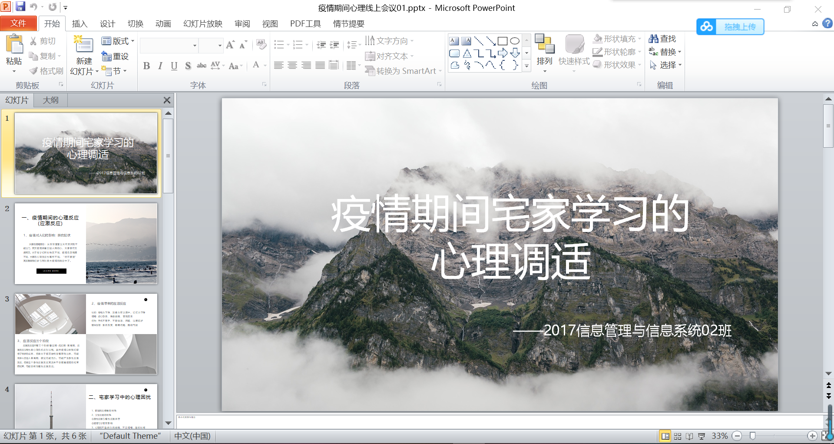Open the Align Text (对齐文本) dropdown
The image size is (834, 444).
click(x=389, y=56)
